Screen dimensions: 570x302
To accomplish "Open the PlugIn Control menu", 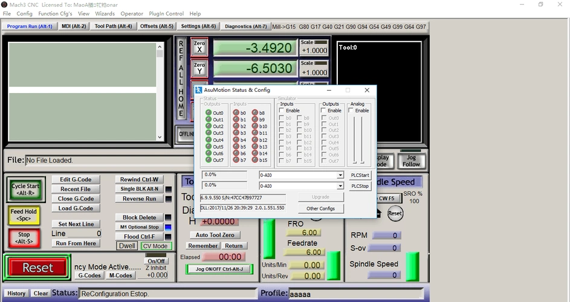I will 166,13.
